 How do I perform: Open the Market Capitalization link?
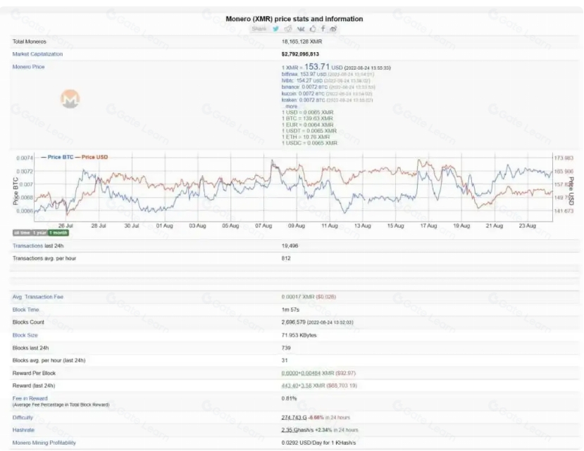point(37,54)
